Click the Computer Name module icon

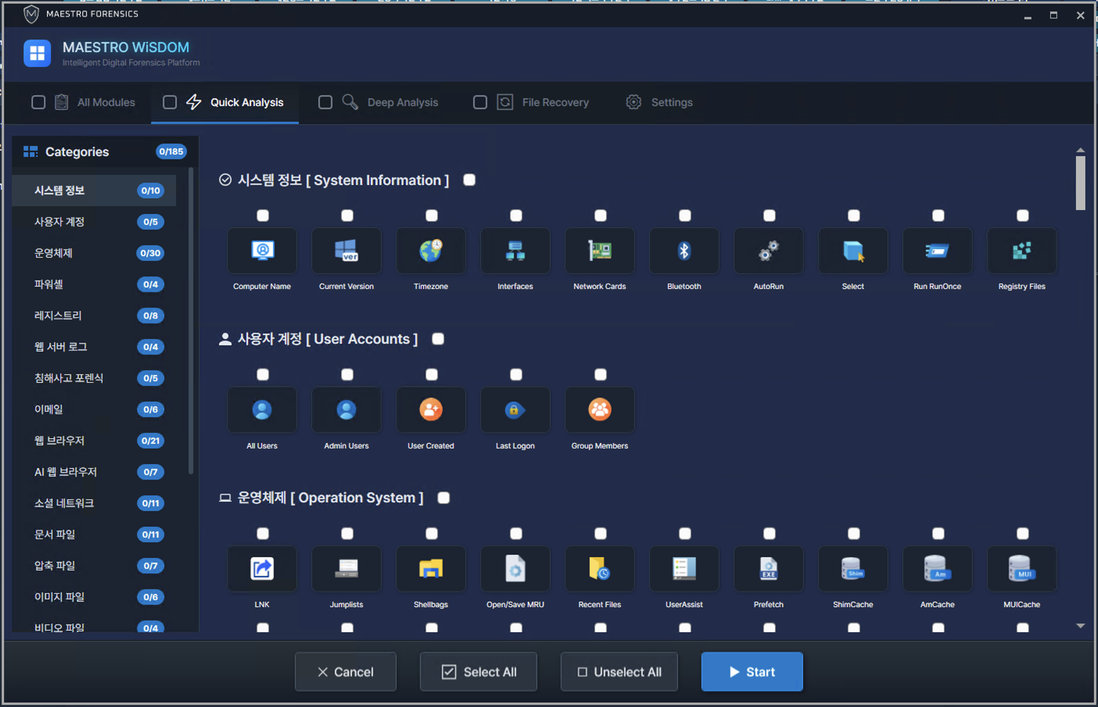tap(262, 251)
